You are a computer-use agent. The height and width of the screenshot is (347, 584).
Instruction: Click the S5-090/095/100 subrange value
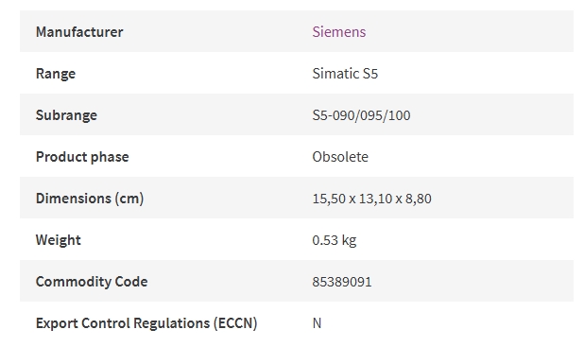[x=361, y=115]
